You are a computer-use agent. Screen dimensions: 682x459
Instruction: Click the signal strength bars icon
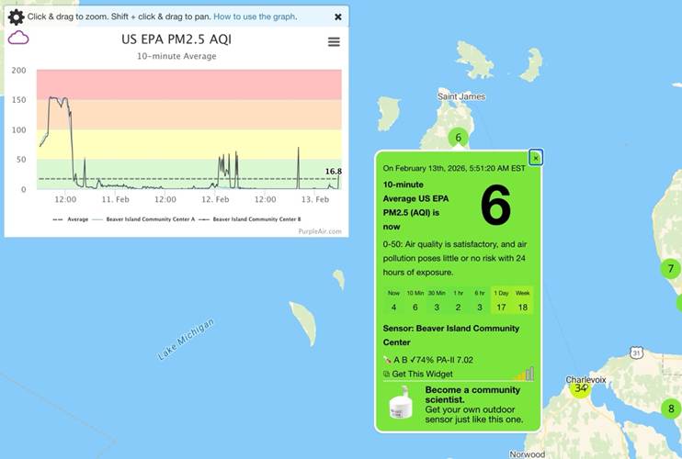click(524, 374)
